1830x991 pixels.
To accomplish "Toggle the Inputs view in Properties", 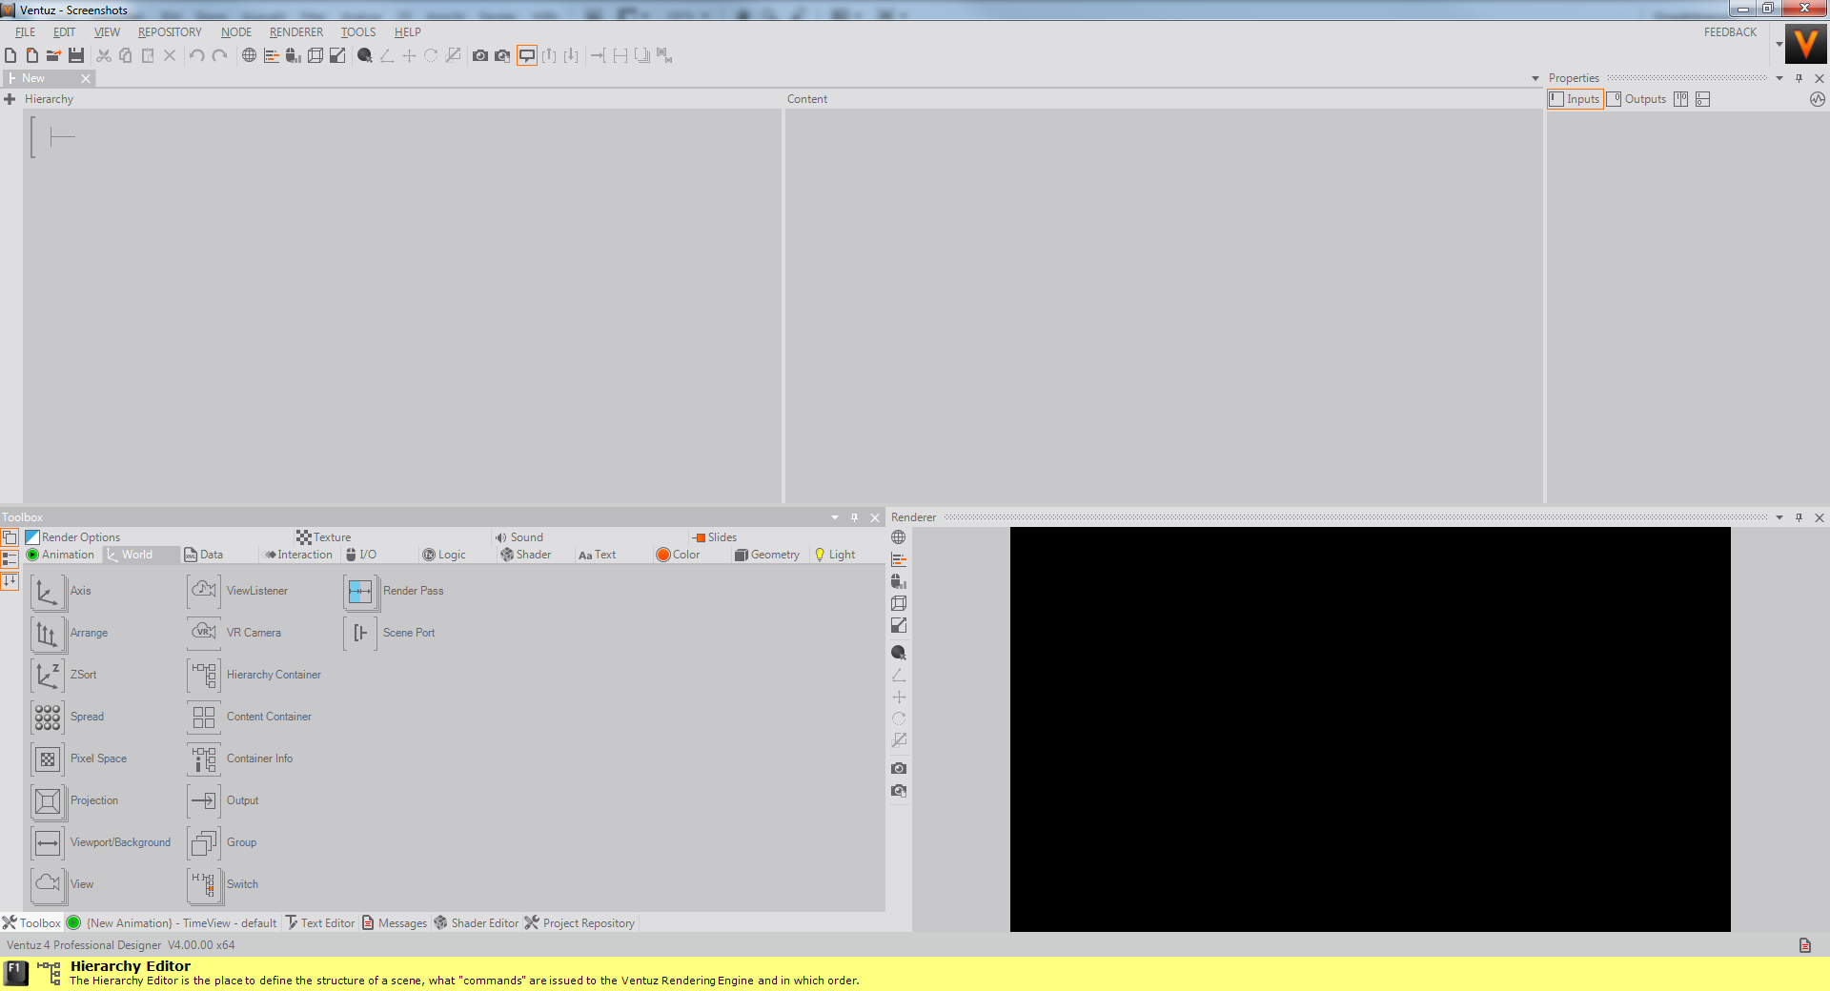I will tap(1575, 99).
